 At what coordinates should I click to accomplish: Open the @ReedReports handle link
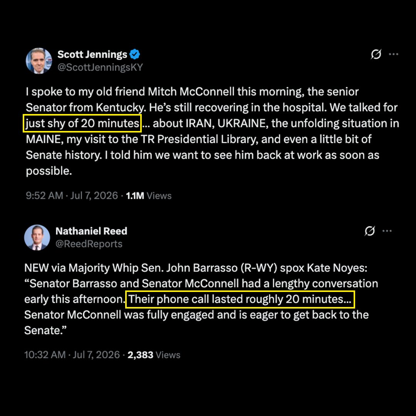pyautogui.click(x=89, y=244)
